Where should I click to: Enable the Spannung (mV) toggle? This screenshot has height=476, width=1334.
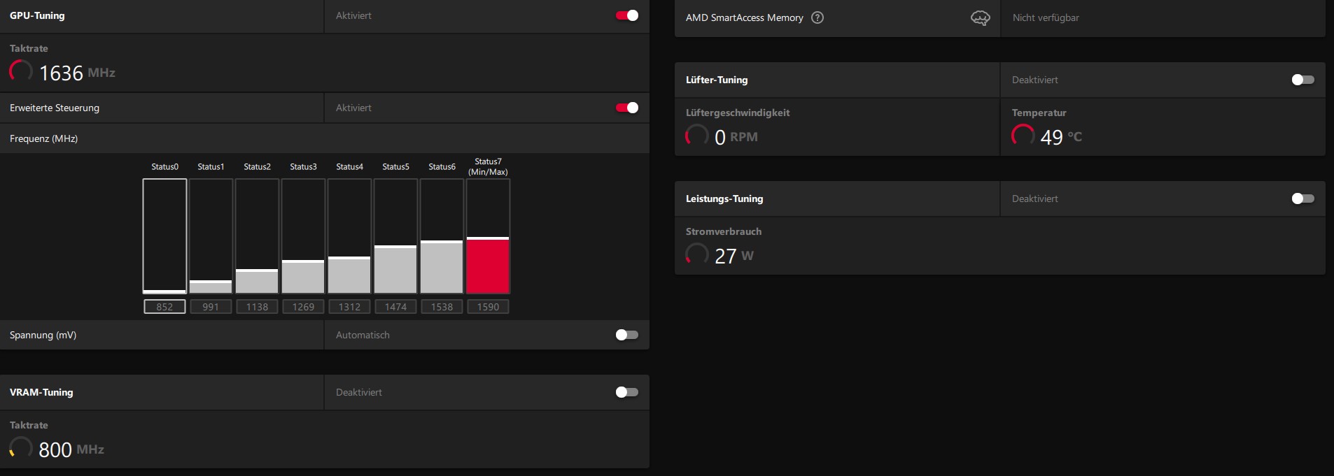click(x=627, y=335)
